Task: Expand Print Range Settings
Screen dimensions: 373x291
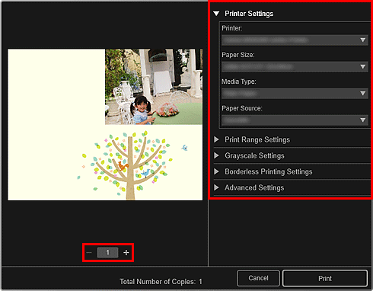Action: [216, 139]
